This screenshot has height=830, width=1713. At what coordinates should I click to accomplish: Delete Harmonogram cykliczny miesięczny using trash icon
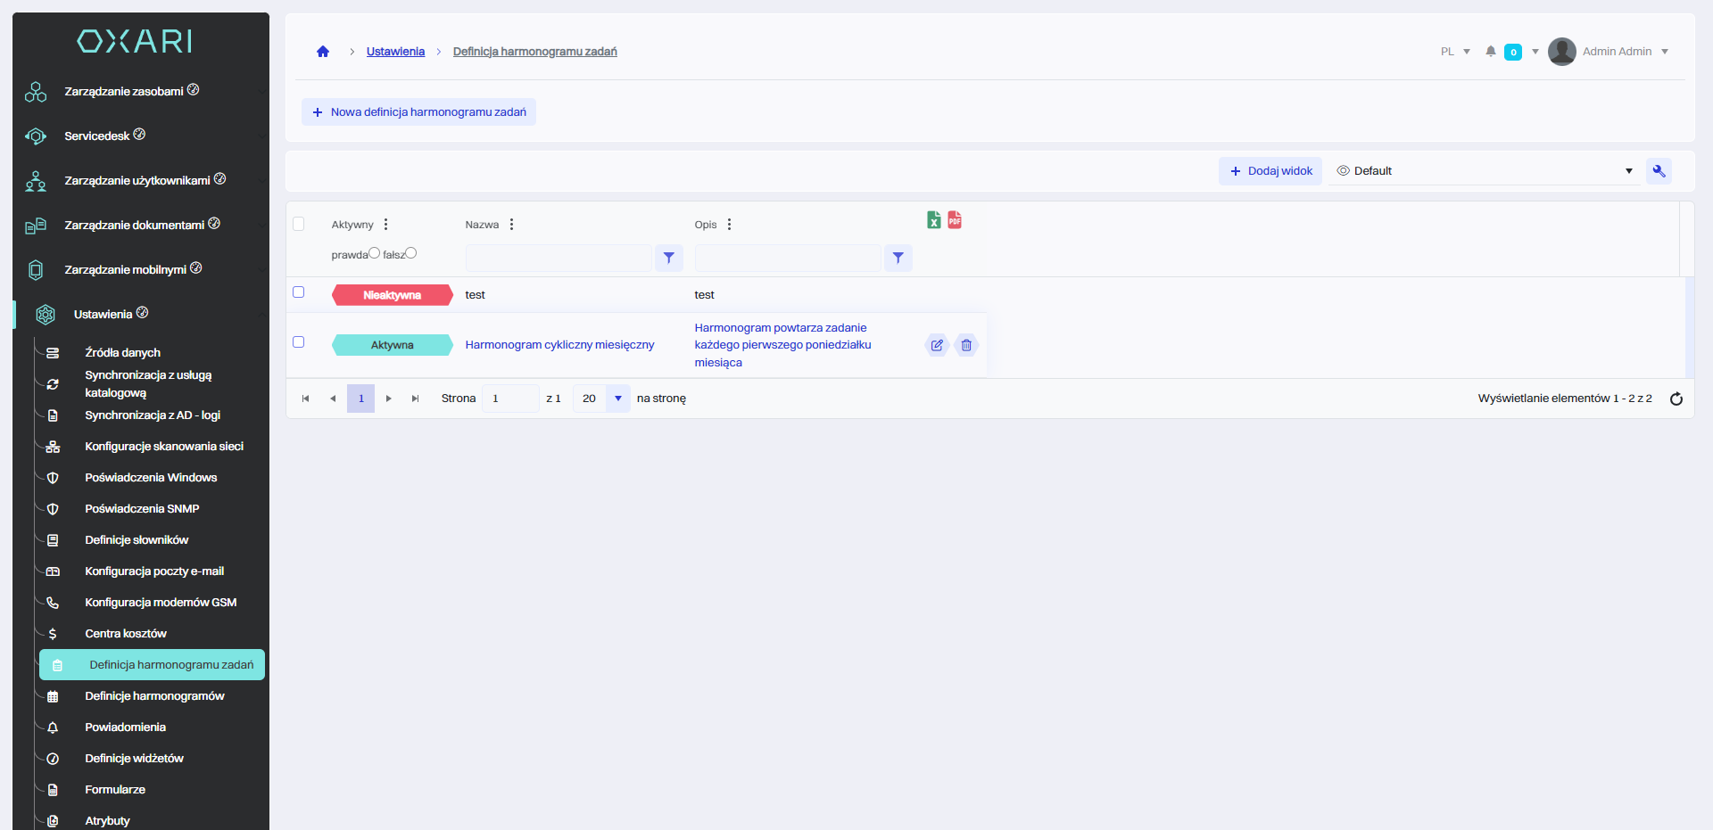coord(966,345)
